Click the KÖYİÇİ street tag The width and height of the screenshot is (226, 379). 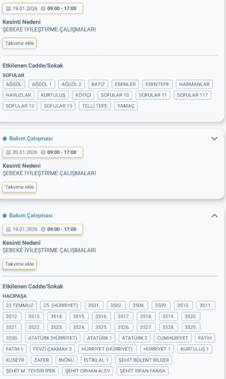coord(83,95)
